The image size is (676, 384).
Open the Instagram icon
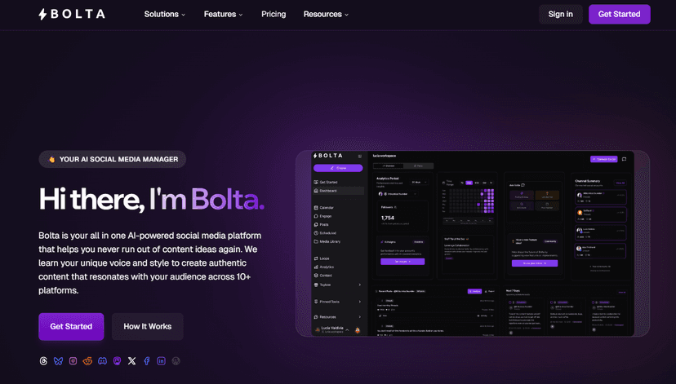[73, 361]
